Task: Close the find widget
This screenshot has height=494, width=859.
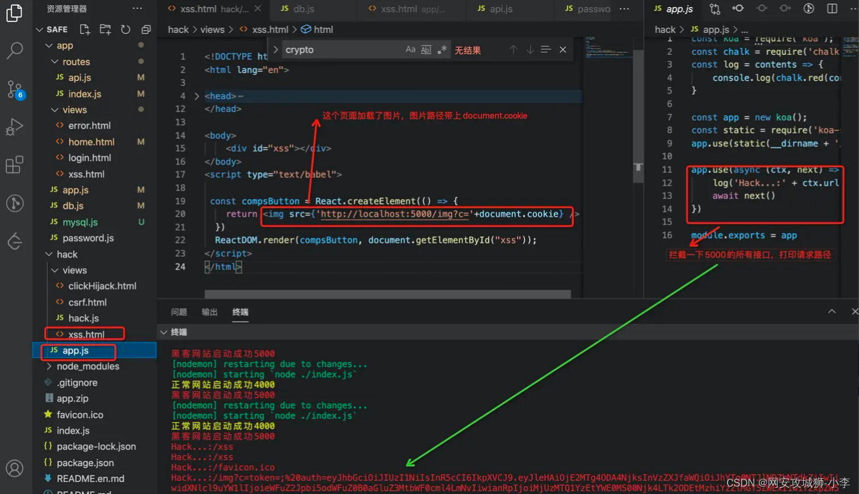Action: coord(563,49)
